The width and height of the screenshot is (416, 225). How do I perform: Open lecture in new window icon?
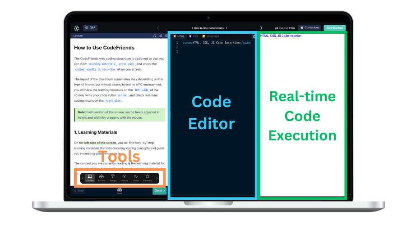click(161, 36)
